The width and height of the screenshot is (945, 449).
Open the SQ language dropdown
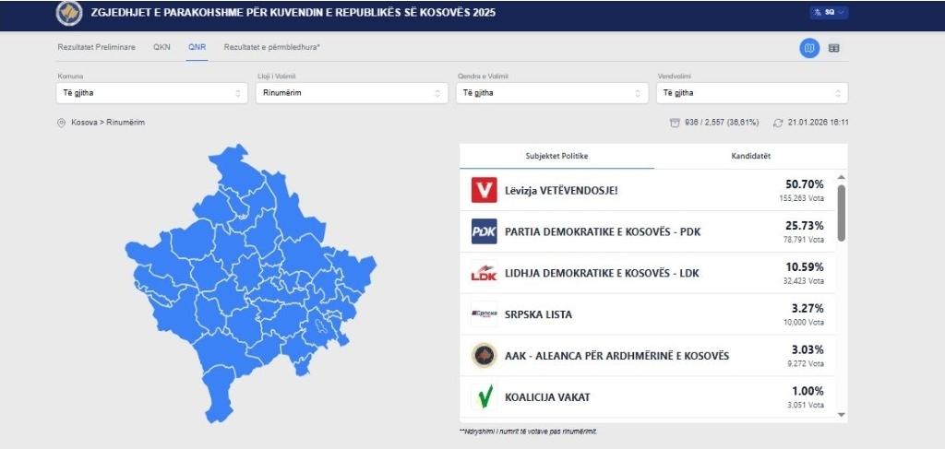(x=829, y=13)
